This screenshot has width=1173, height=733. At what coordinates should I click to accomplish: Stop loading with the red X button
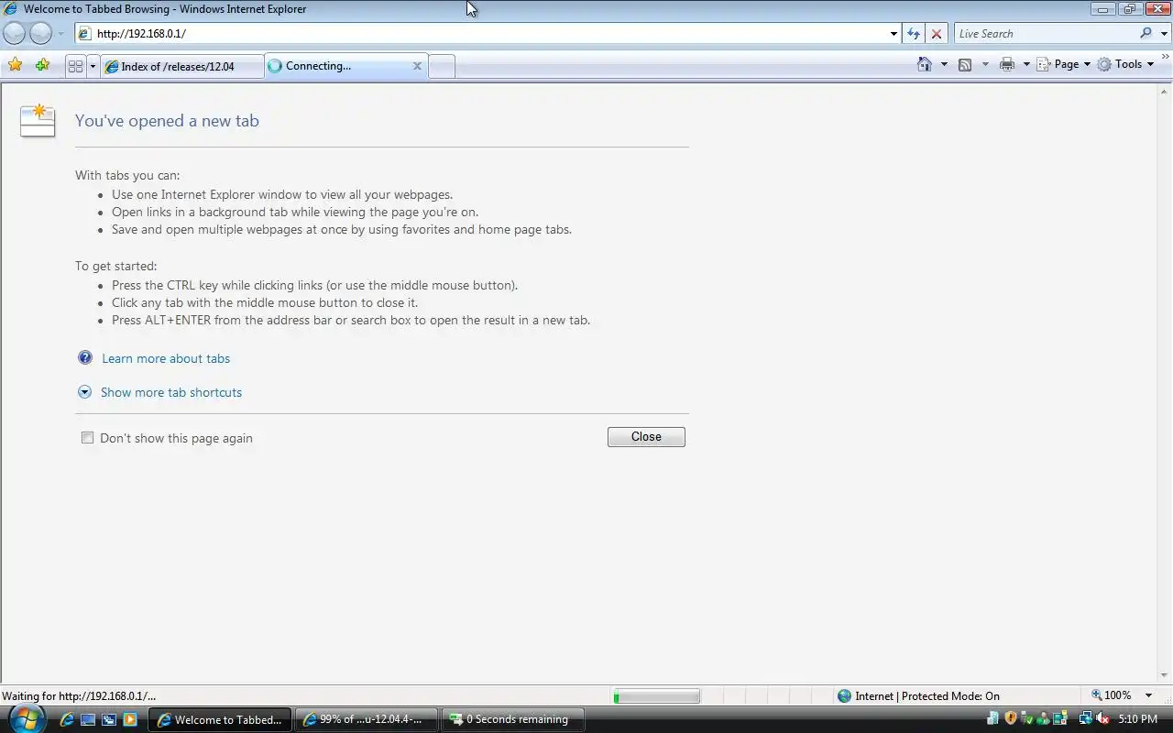point(937,34)
